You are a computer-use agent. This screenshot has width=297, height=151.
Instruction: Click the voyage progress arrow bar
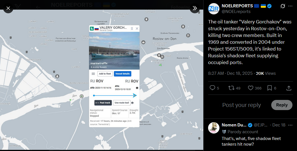tap(115, 95)
